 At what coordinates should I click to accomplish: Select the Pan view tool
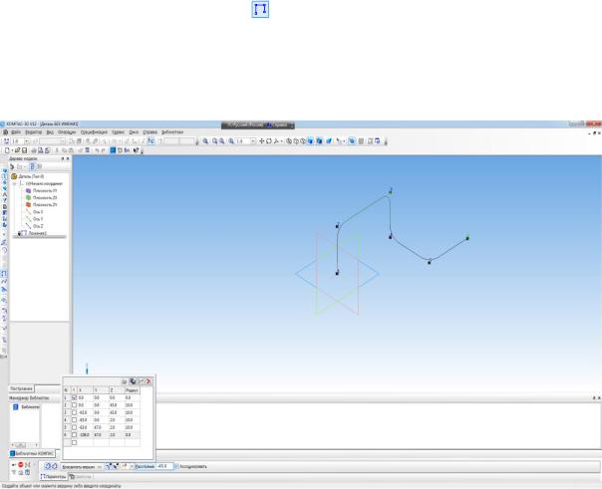point(262,141)
